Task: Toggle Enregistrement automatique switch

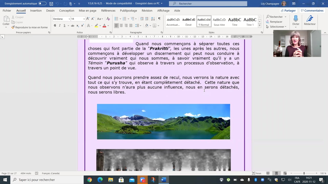Action: click(x=42, y=4)
